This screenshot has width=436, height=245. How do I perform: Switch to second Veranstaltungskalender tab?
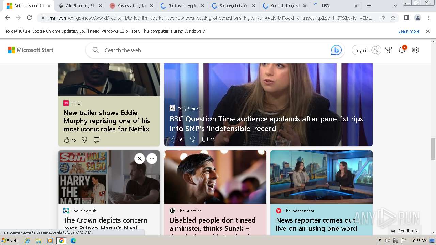pos(285,6)
